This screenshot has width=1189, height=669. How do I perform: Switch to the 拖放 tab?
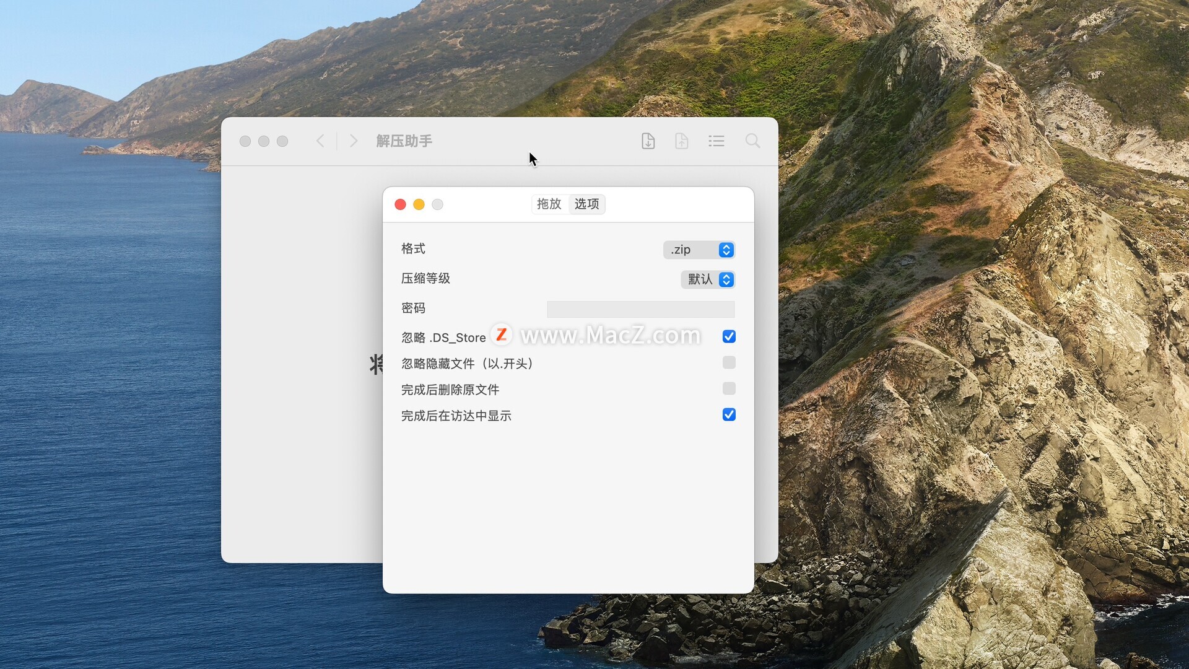pyautogui.click(x=549, y=204)
